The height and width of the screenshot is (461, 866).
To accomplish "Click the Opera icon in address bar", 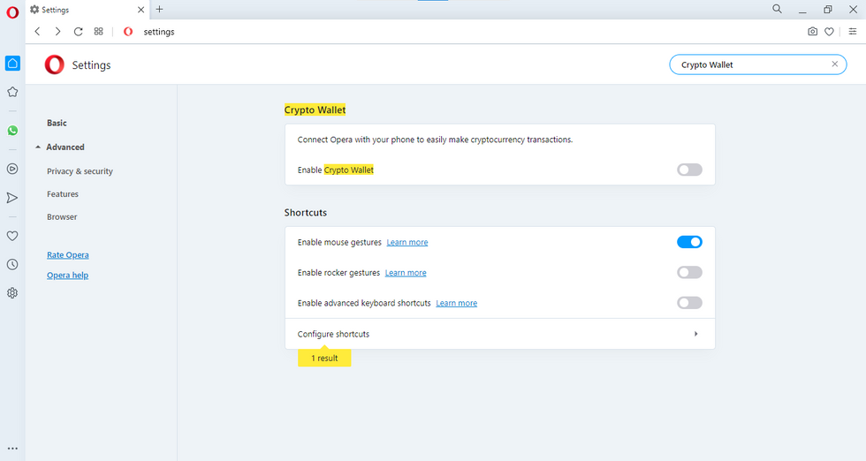I will 128,32.
